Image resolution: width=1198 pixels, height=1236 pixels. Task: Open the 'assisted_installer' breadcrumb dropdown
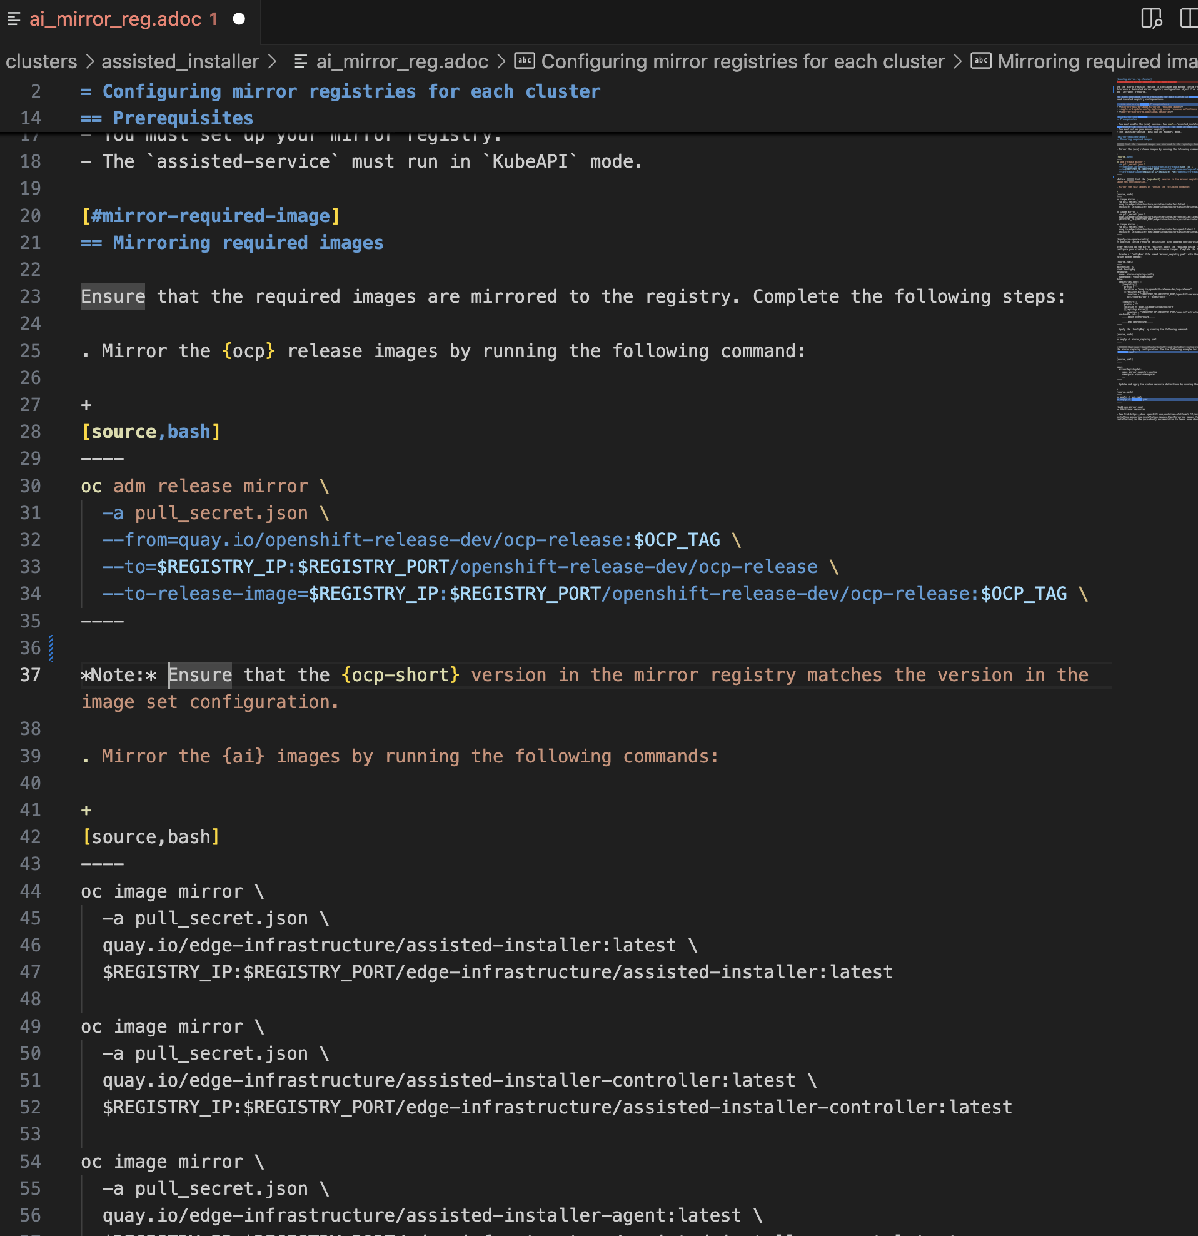(x=179, y=61)
